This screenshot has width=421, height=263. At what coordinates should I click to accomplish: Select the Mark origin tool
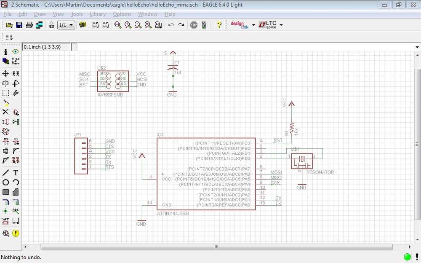point(16,61)
